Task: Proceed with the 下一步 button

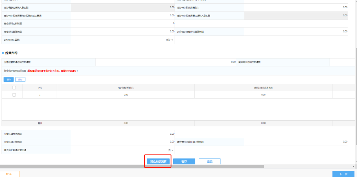Action: point(343,174)
